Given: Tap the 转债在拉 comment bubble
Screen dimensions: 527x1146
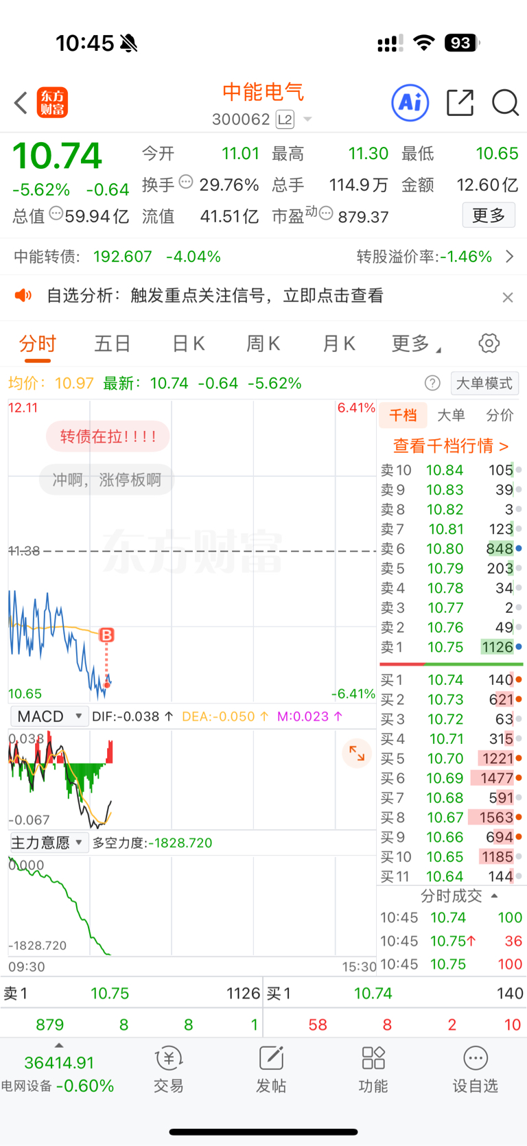Looking at the screenshot, I should [x=108, y=436].
